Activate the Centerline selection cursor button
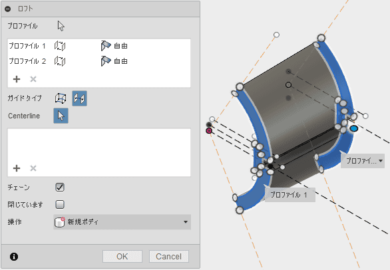 (61, 116)
